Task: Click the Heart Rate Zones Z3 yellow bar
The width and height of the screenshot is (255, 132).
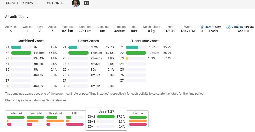Action: pos(127,58)
